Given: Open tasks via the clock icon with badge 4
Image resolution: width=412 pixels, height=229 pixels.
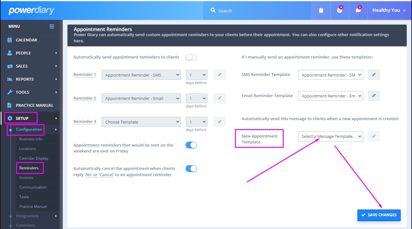Looking at the screenshot, I should point(339,10).
